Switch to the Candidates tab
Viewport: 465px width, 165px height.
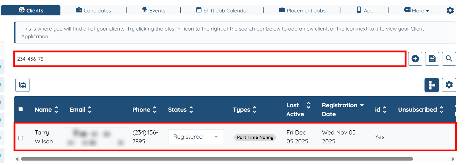click(x=93, y=11)
